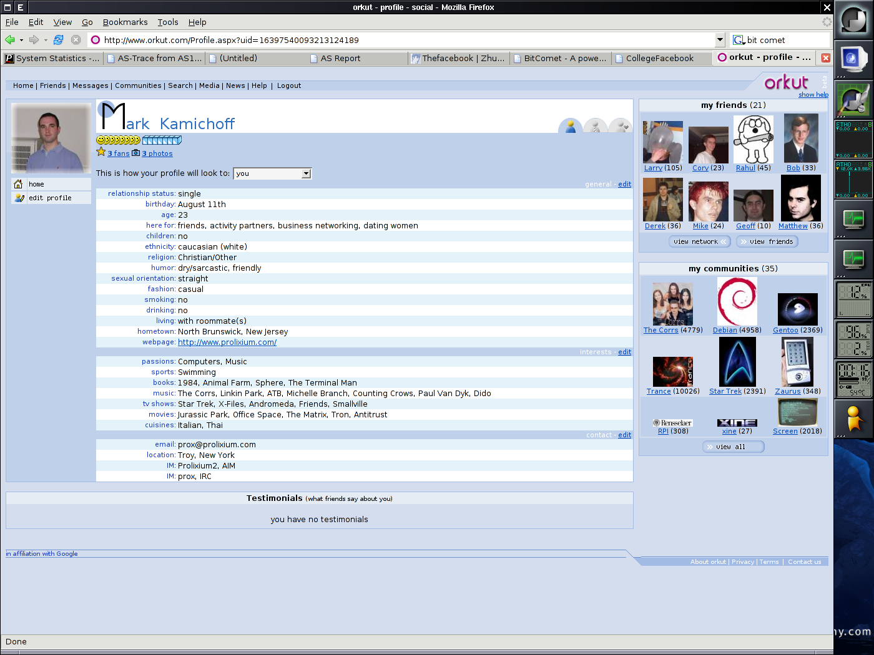Open the Debian community thumbnail

tap(737, 302)
